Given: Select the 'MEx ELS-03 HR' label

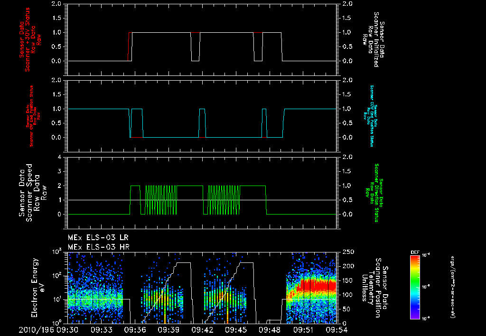Looking at the screenshot, I should (99, 247).
